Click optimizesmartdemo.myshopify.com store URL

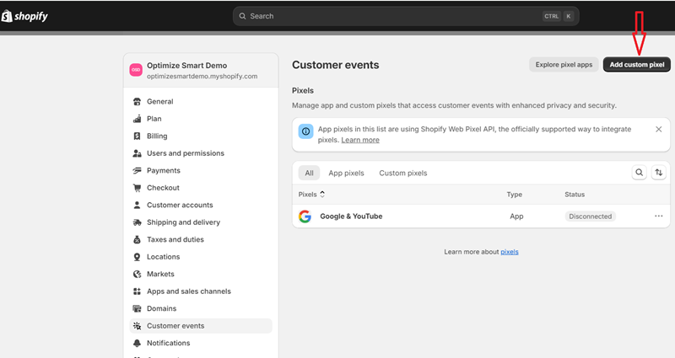click(202, 76)
